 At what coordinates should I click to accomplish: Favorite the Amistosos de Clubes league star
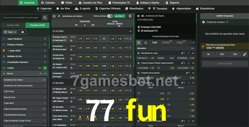(x=54, y=16)
